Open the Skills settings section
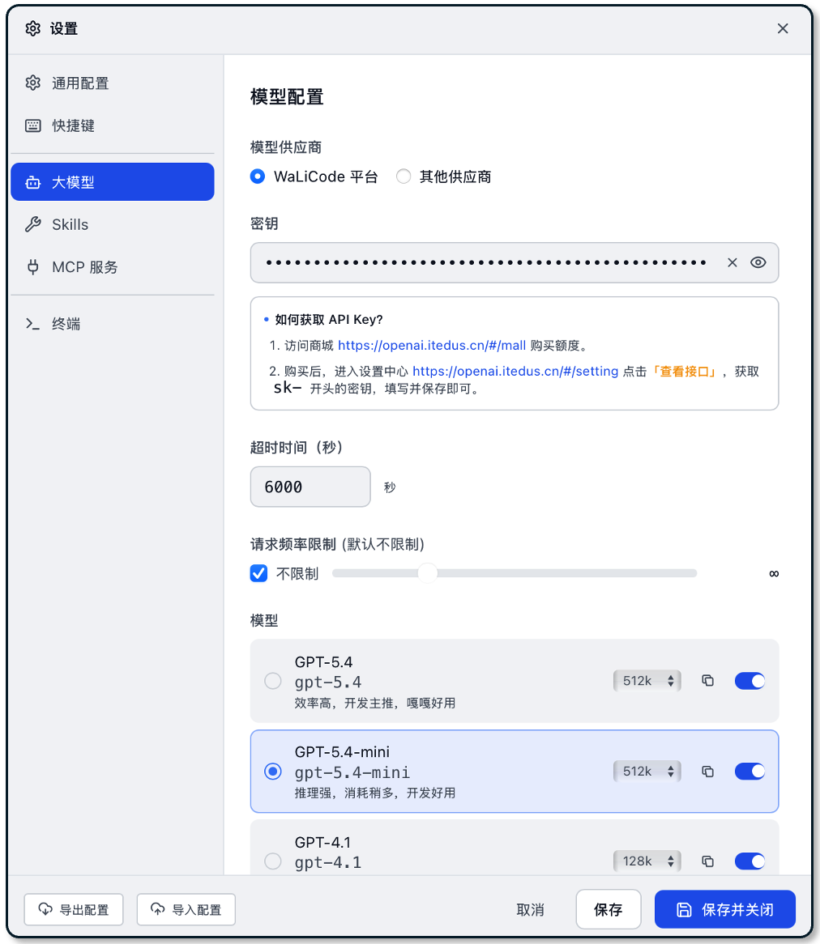The width and height of the screenshot is (820, 944). [x=112, y=224]
